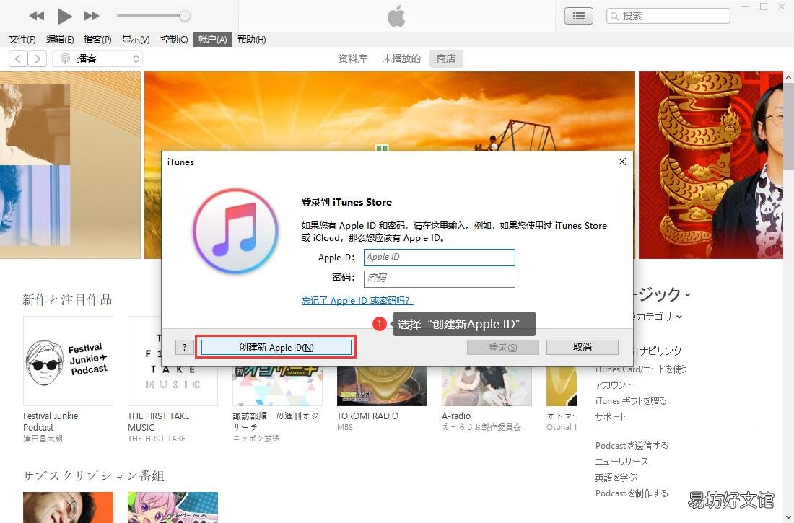Open THE FIRST TAKE MUSIC title
794x523 pixels.
coord(158,421)
